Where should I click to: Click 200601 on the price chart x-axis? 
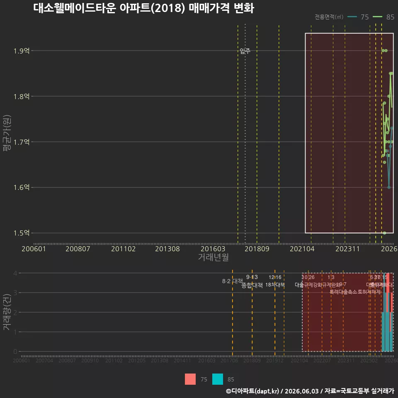(x=34, y=249)
